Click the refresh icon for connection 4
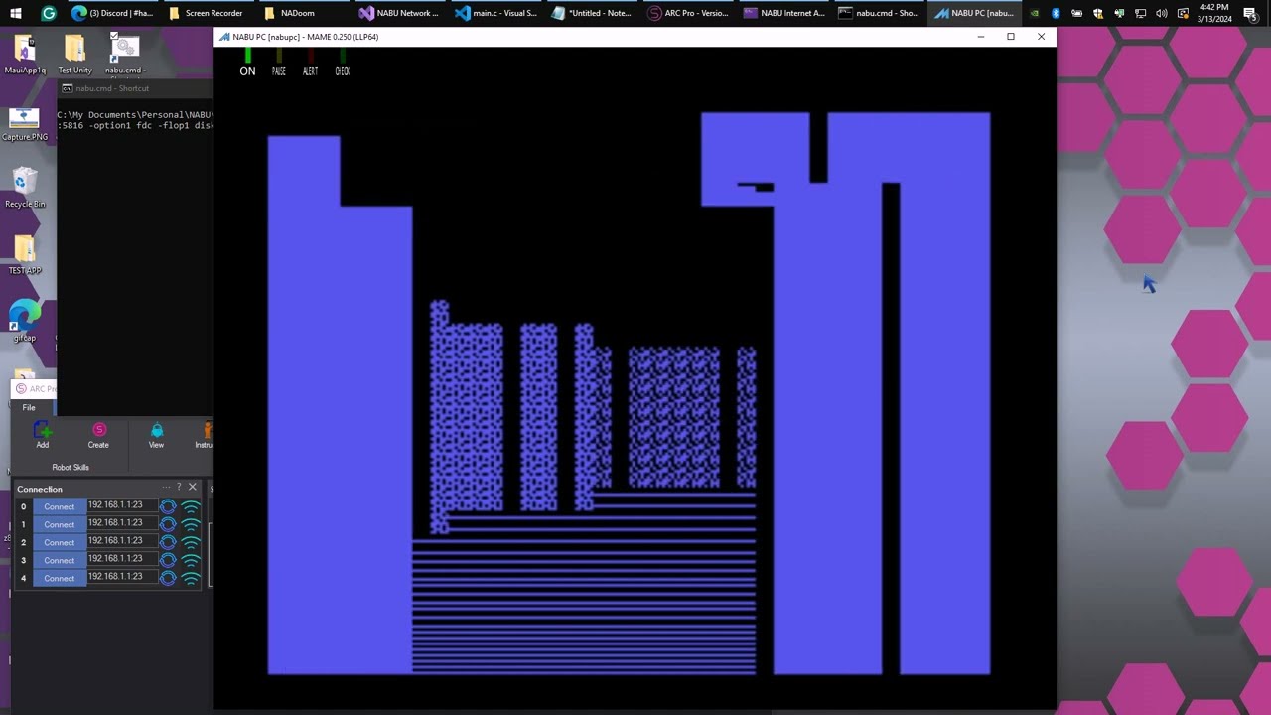Image resolution: width=1271 pixels, height=715 pixels. pyautogui.click(x=168, y=578)
